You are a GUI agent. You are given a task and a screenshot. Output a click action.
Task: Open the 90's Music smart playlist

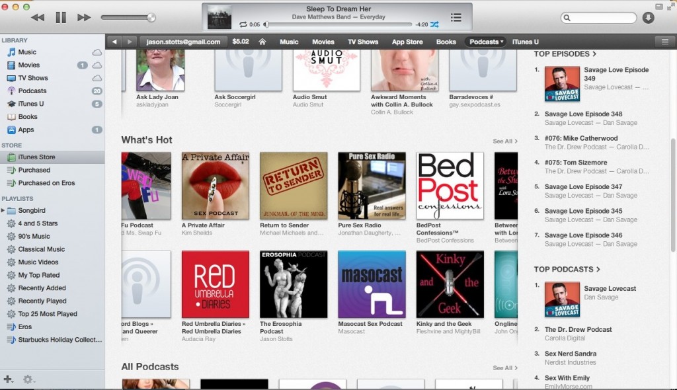[34, 236]
